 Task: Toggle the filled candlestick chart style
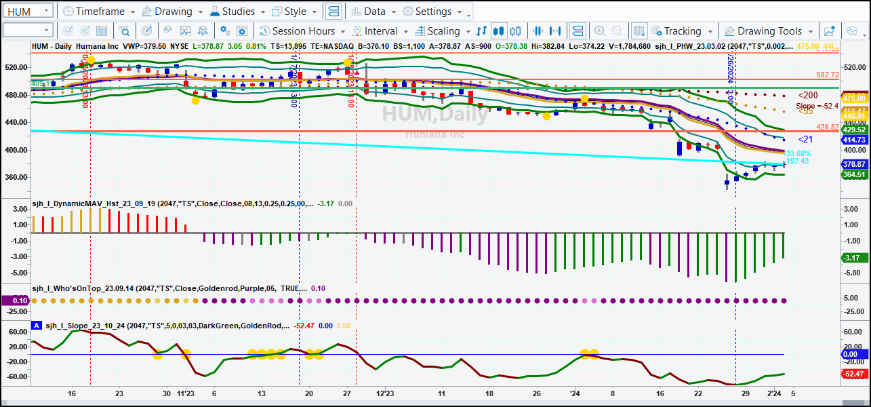500,31
